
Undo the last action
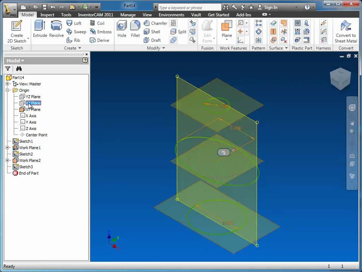pyautogui.click(x=53, y=7)
